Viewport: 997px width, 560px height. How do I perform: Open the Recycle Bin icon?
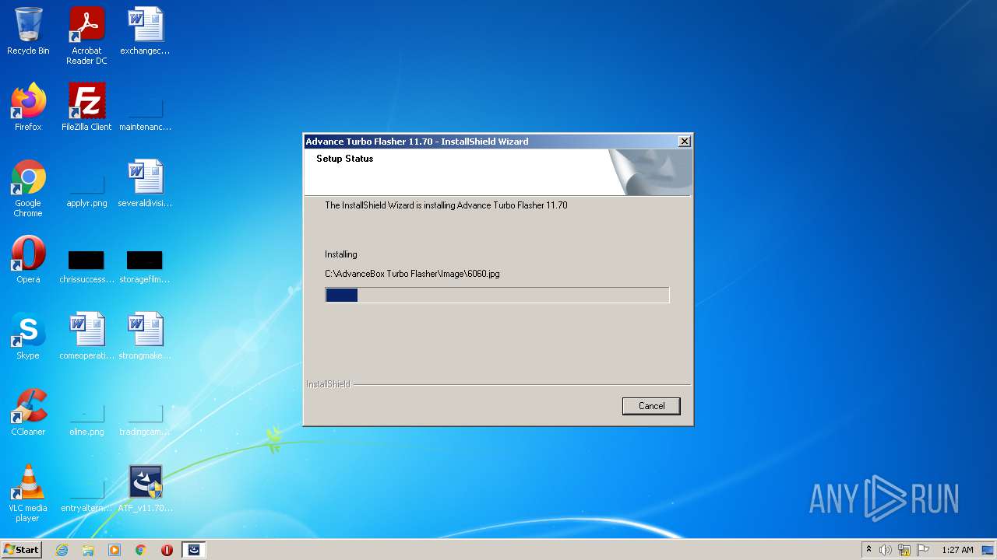28,31
